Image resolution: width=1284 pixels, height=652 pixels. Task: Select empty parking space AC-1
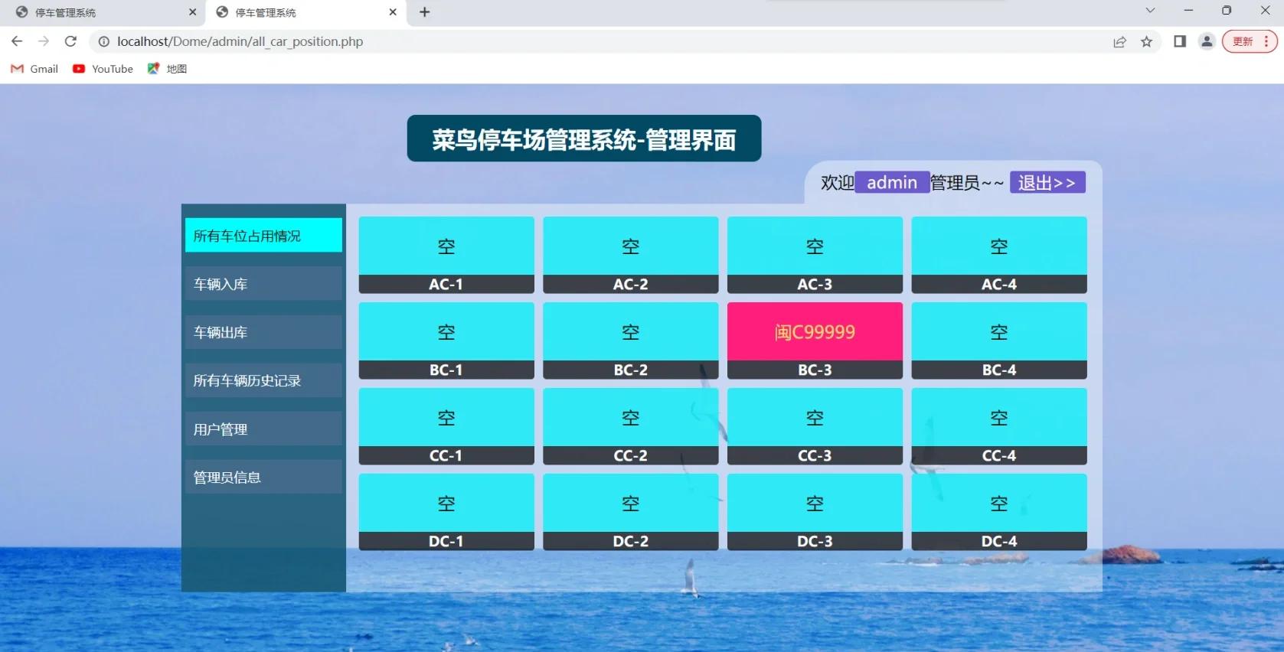[446, 255]
